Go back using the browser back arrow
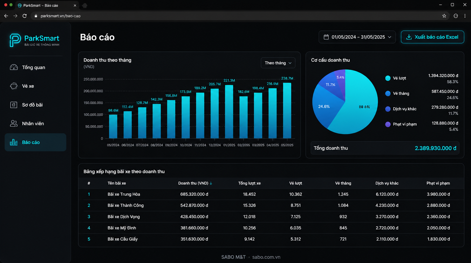The image size is (471, 263). tap(6, 16)
